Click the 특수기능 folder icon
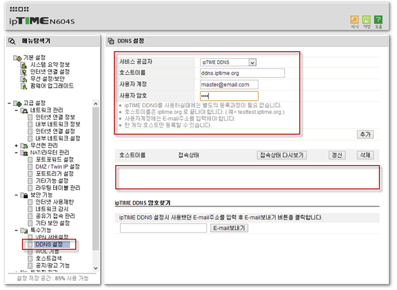 pyautogui.click(x=24, y=231)
